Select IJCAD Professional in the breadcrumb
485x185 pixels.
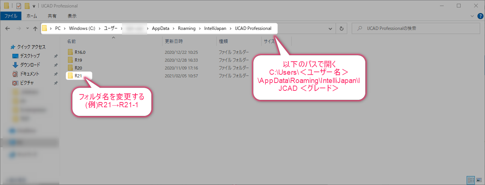coord(253,28)
